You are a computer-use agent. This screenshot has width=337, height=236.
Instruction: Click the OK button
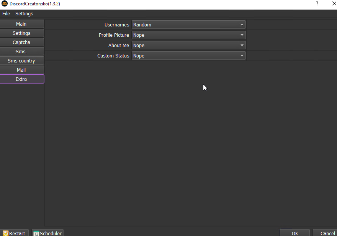pyautogui.click(x=294, y=233)
